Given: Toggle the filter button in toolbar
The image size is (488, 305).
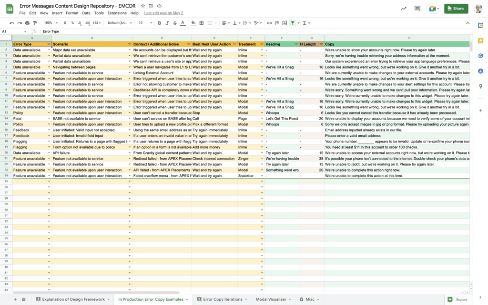Looking at the screenshot, I should point(293,23).
